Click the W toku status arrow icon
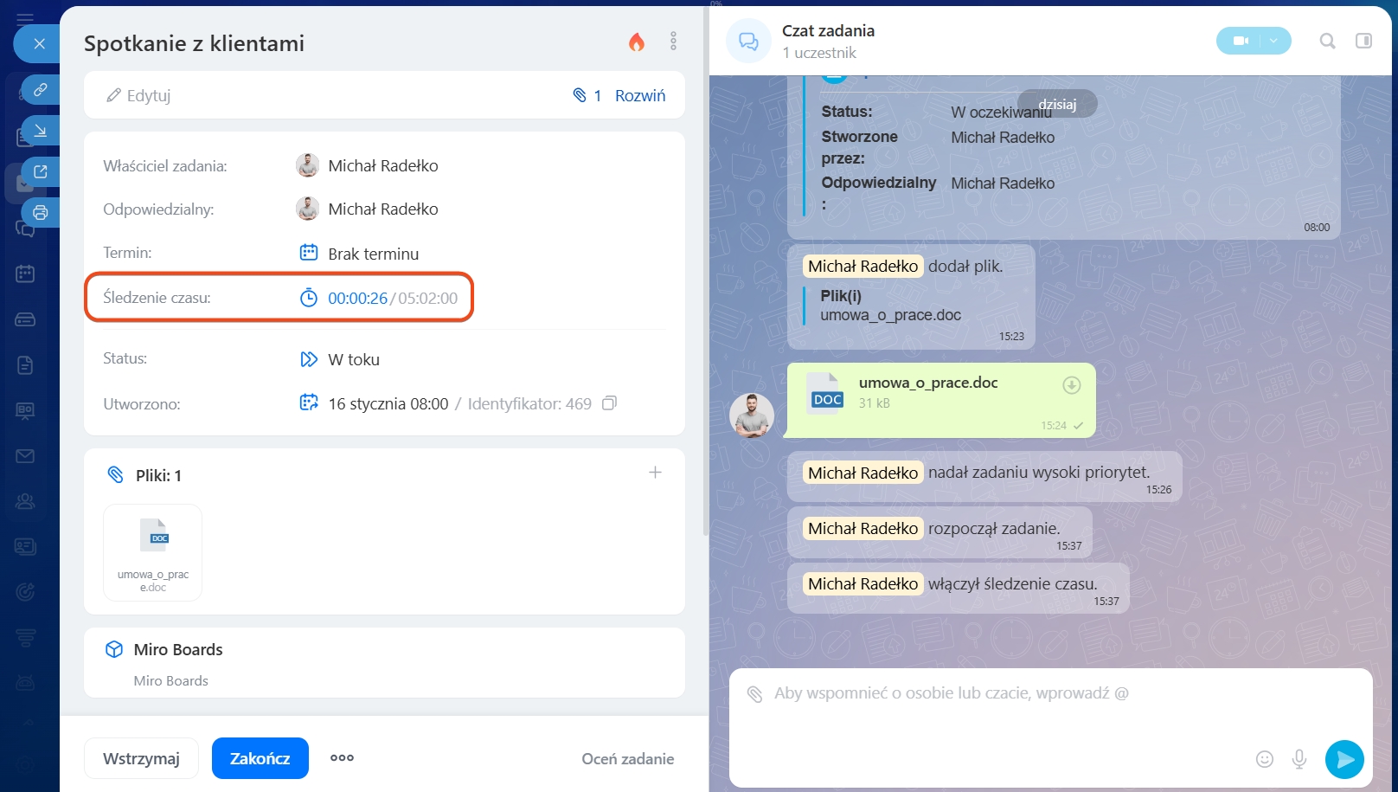1398x792 pixels. click(x=309, y=359)
